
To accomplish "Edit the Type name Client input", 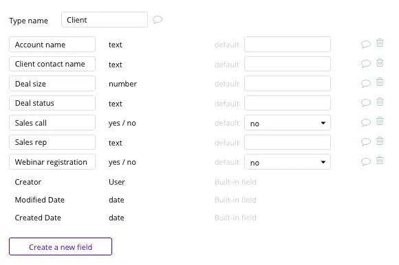I will [x=105, y=19].
